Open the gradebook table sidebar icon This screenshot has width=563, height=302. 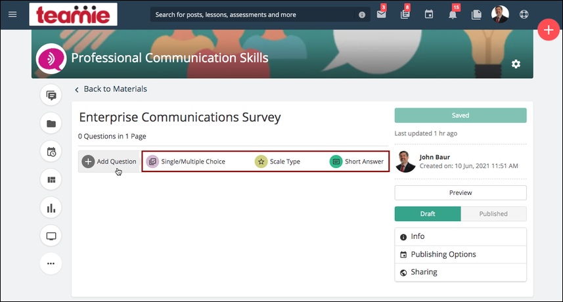(x=51, y=179)
